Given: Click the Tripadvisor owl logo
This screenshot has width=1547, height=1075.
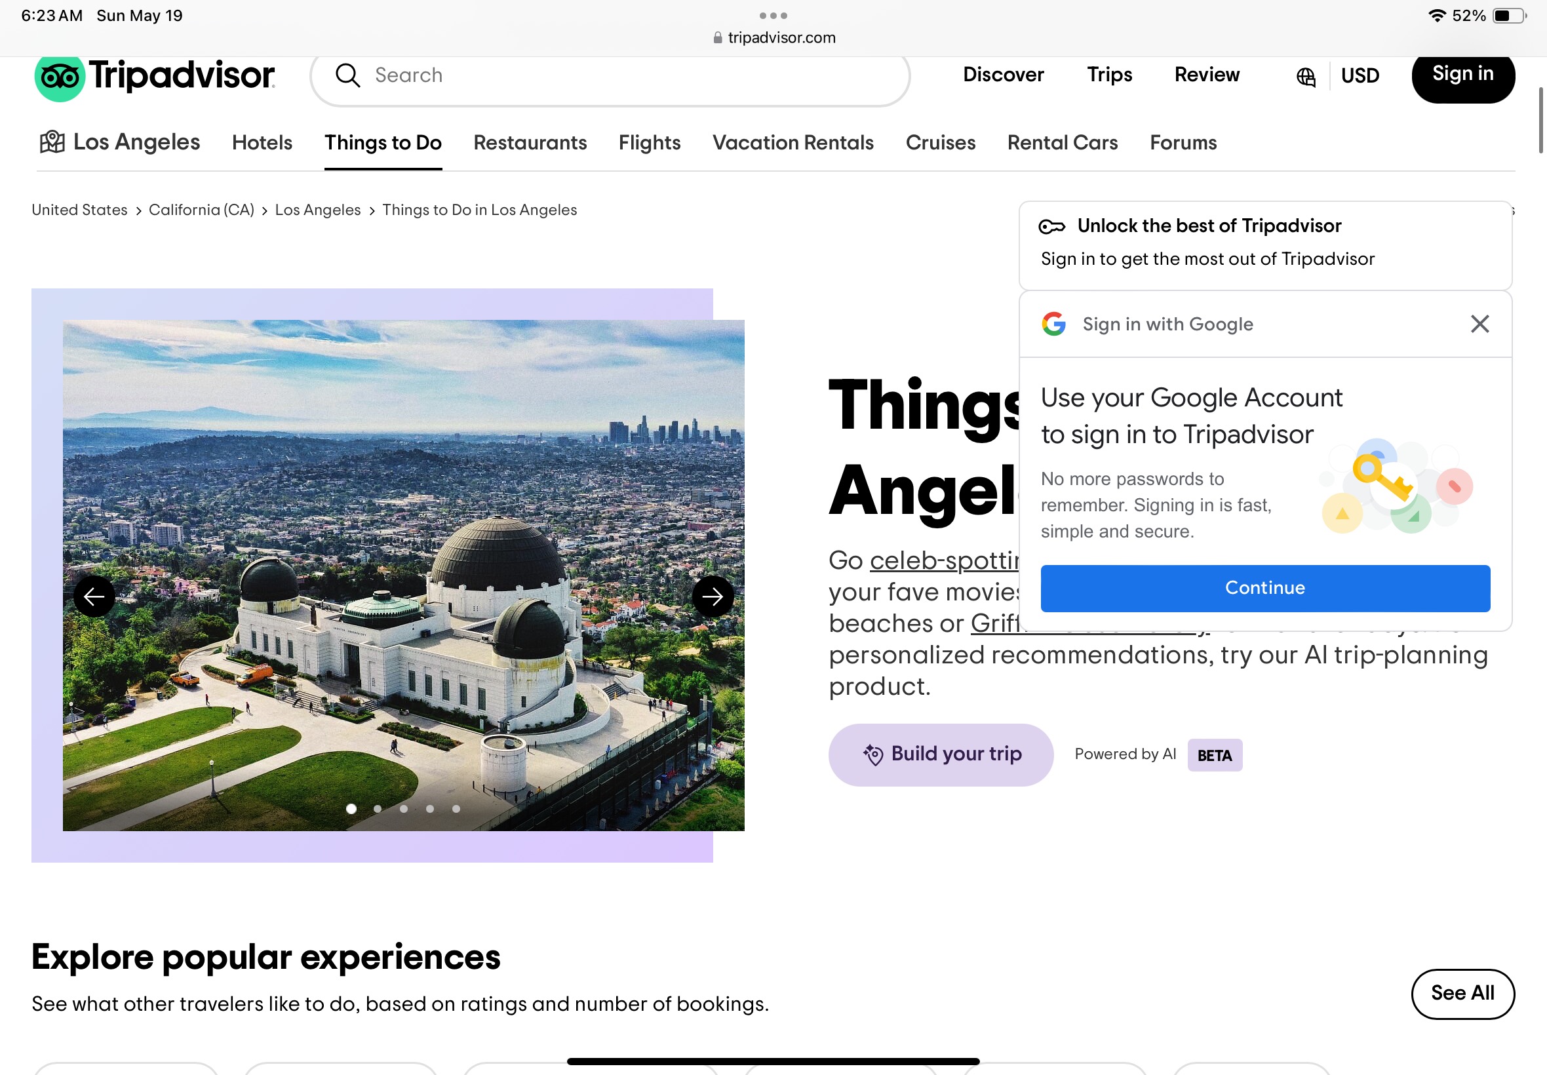Looking at the screenshot, I should [60, 77].
